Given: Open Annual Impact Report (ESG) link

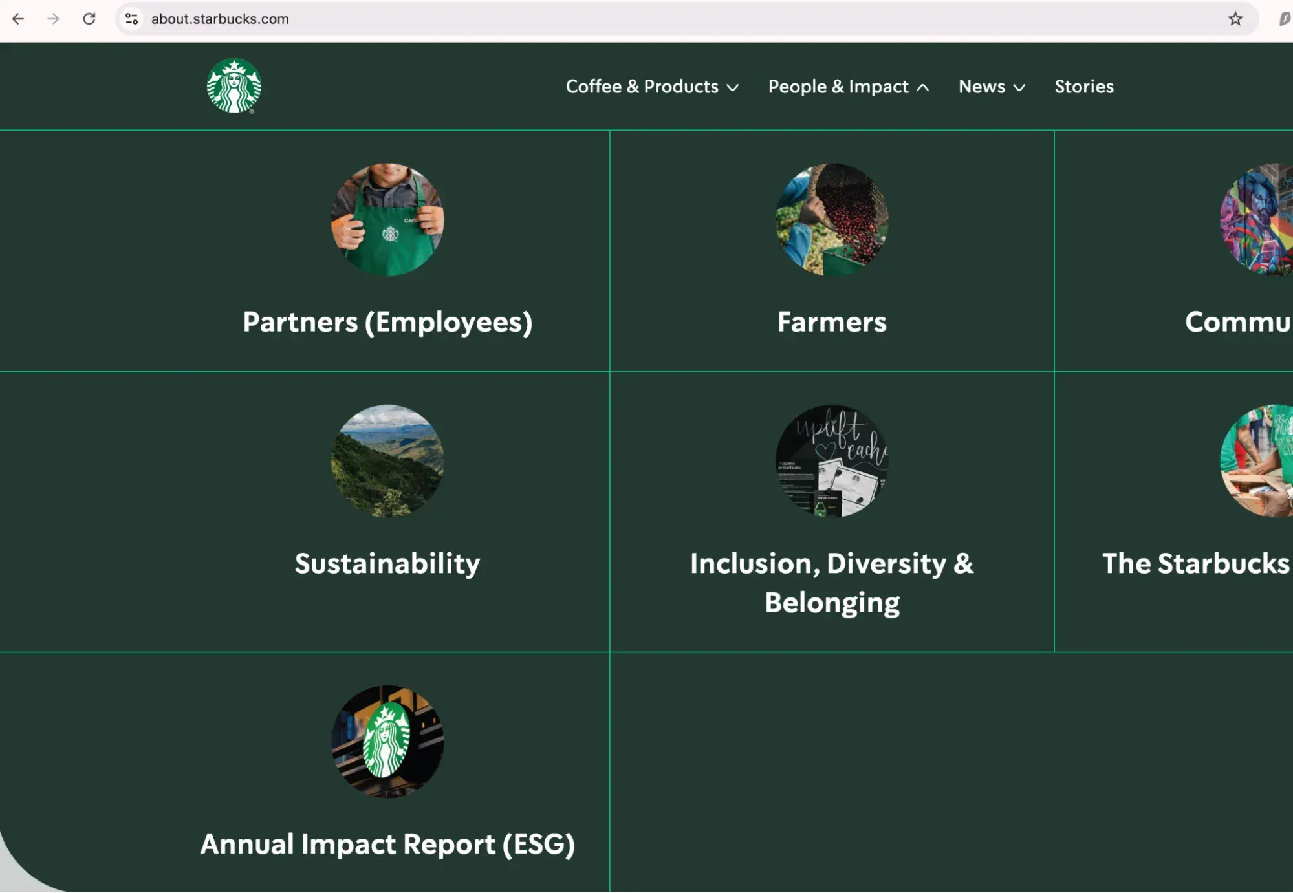Looking at the screenshot, I should click(x=387, y=844).
